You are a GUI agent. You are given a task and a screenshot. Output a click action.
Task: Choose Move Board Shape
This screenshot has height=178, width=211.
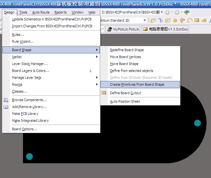[x=140, y=64]
